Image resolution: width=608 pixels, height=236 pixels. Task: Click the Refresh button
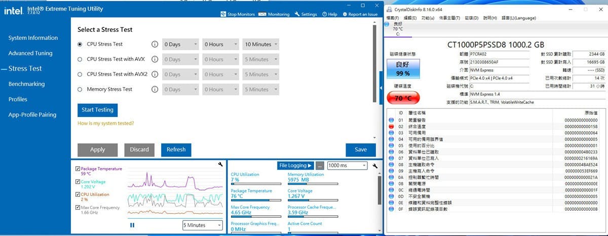pos(176,149)
